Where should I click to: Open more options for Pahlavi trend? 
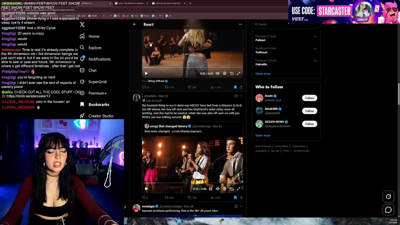pyautogui.click(x=315, y=37)
